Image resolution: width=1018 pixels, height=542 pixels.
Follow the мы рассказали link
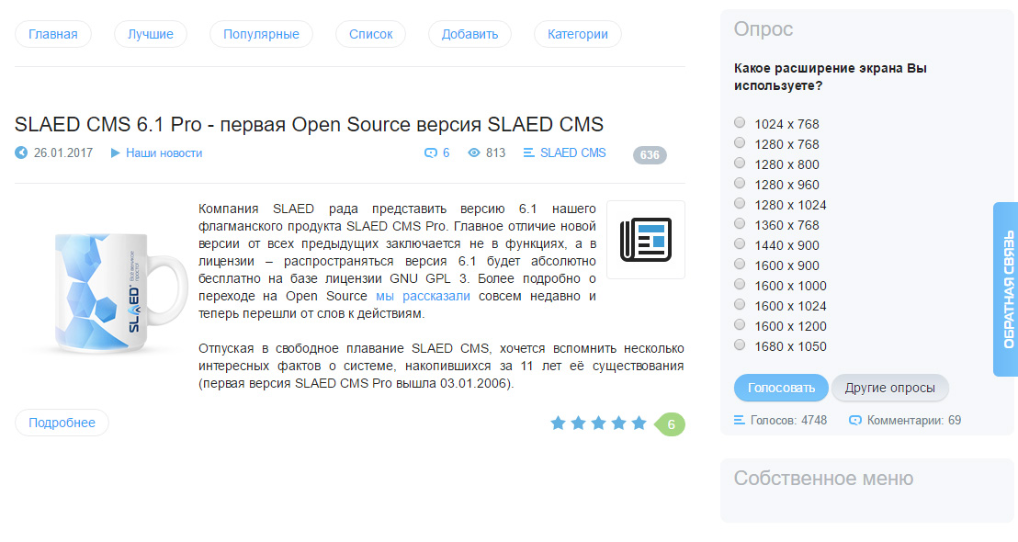click(423, 296)
